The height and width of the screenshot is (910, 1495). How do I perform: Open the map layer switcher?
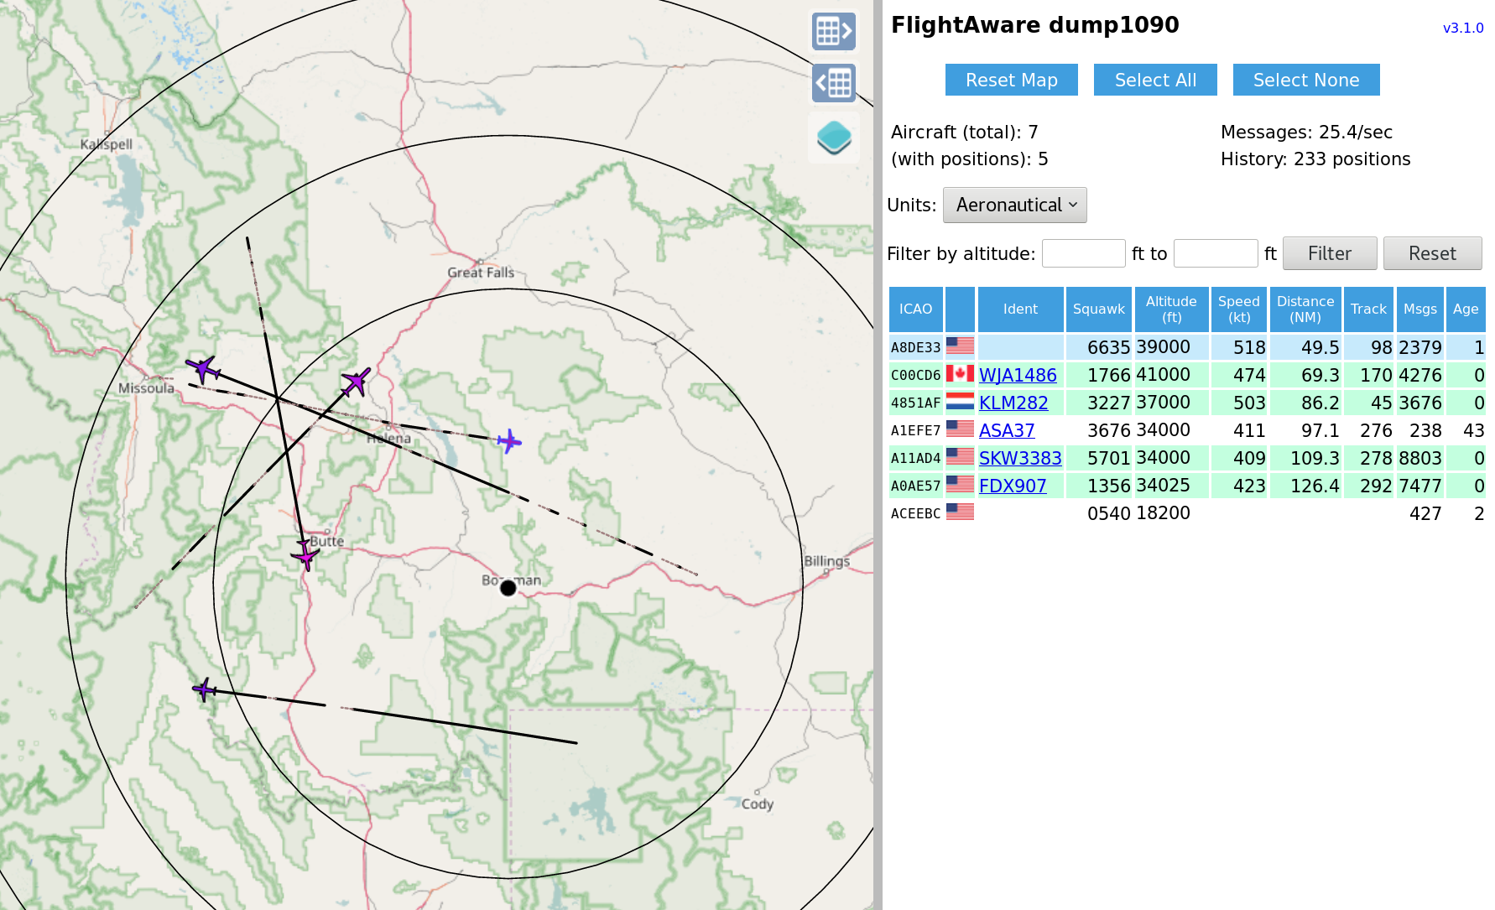coord(834,138)
